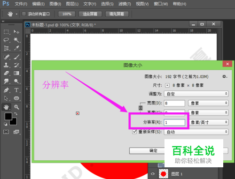Viewport: 235px width, 179px height.
Task: Select the Lasso tool
Action: [x=6, y=40]
